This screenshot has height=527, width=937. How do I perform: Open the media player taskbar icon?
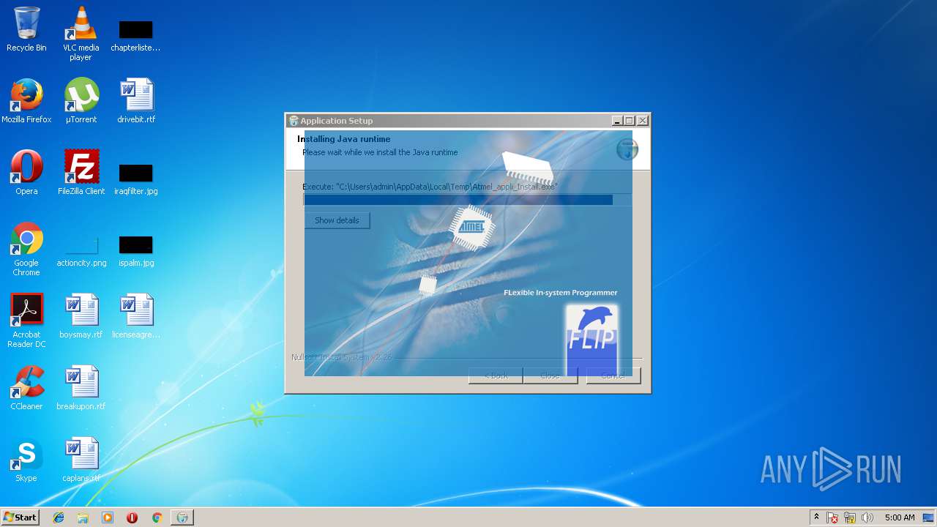[x=108, y=517]
